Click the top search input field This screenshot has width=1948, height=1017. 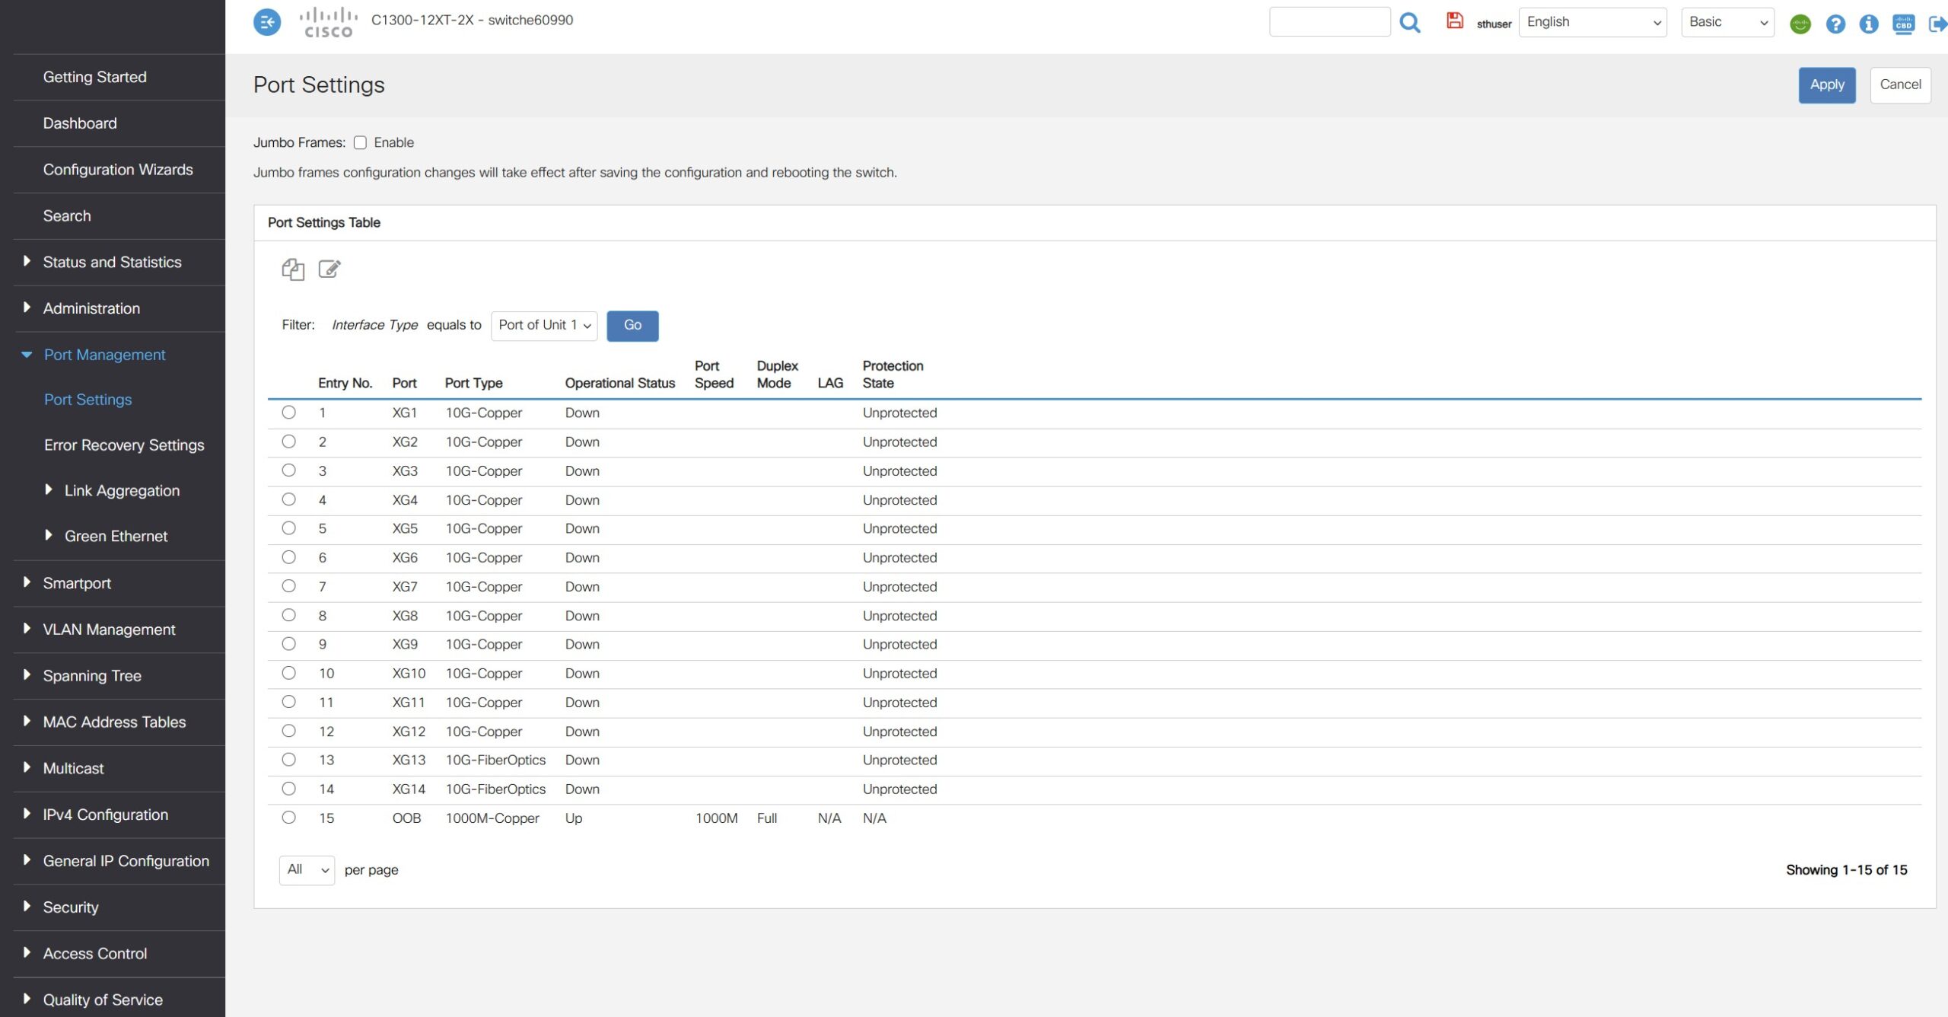[1329, 22]
